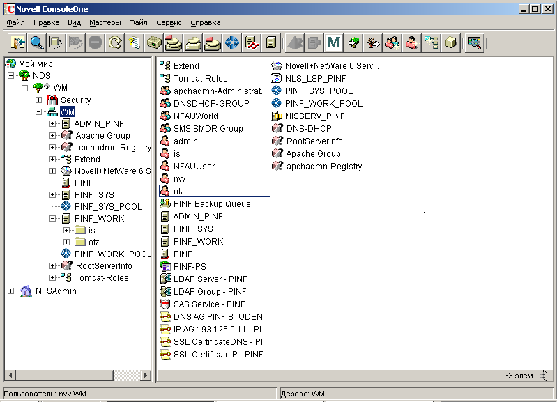Screen dimensions: 557x402
Task: Create a new group via two-people icon
Action: 392,43
